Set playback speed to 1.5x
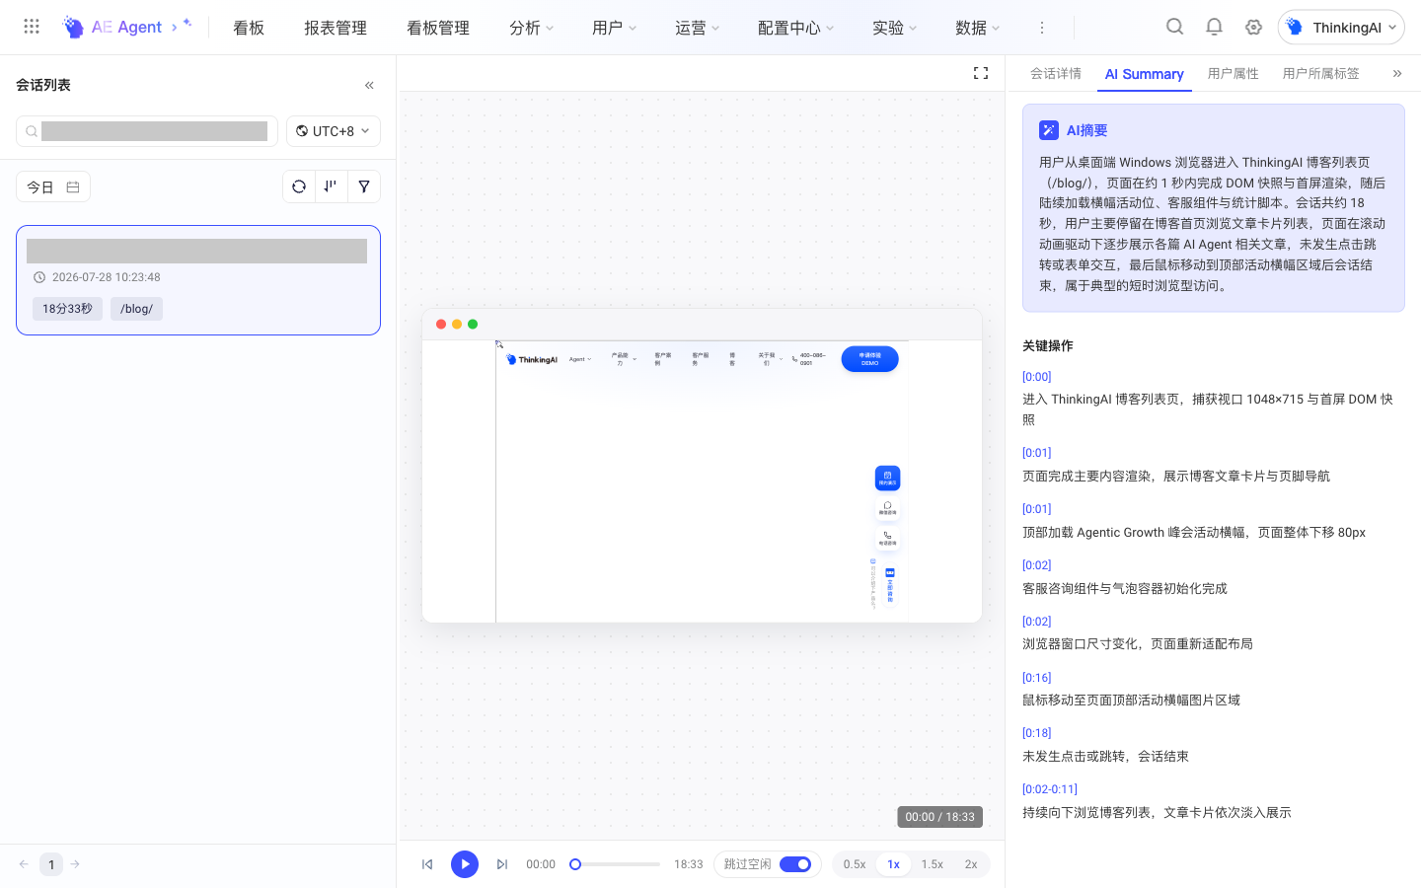The image size is (1421, 888). click(933, 864)
